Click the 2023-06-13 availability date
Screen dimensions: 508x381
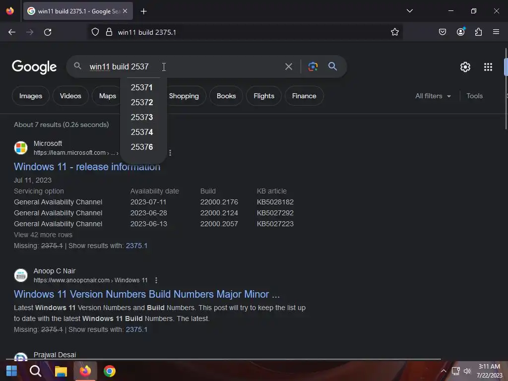(x=149, y=224)
